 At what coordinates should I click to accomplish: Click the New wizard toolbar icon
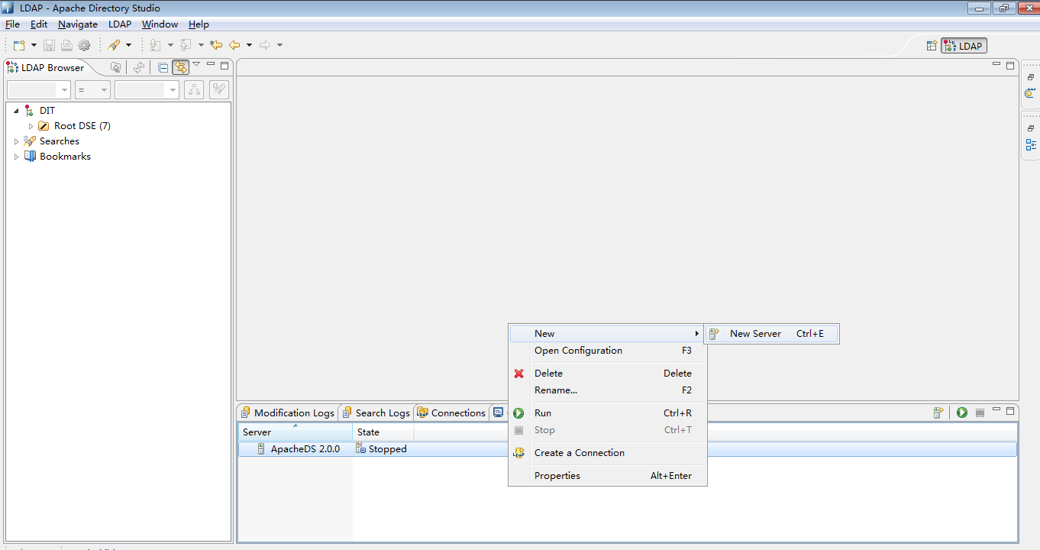click(x=19, y=45)
